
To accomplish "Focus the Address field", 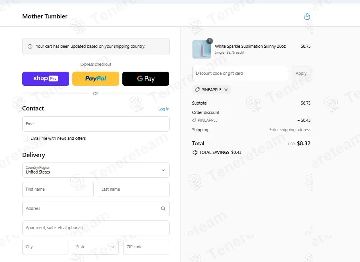I will coord(96,209).
